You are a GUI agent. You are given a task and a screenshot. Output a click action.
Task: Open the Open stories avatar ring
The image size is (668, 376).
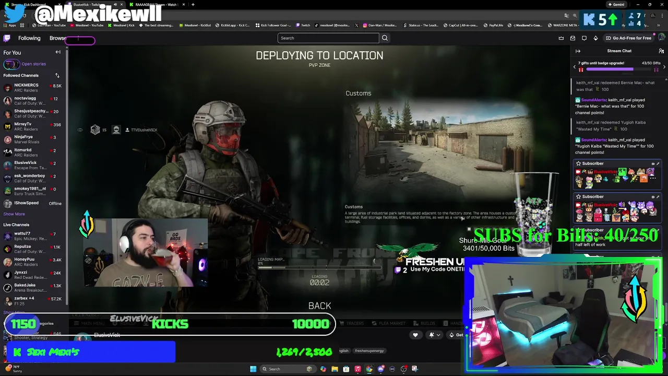point(11,64)
